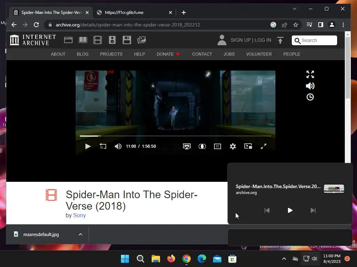This screenshot has height=267, width=357.
Task: Open Chrome three-dot menu
Action: [343, 25]
